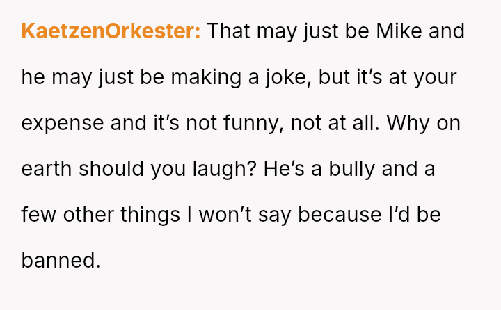Click the word "your" ending the second line
The height and width of the screenshot is (310, 501).
pyautogui.click(x=435, y=78)
